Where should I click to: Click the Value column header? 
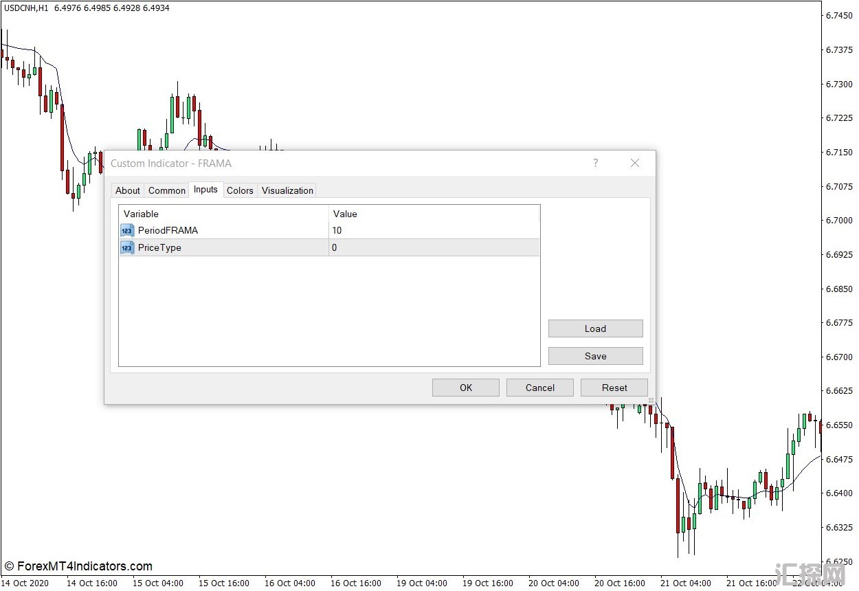433,214
